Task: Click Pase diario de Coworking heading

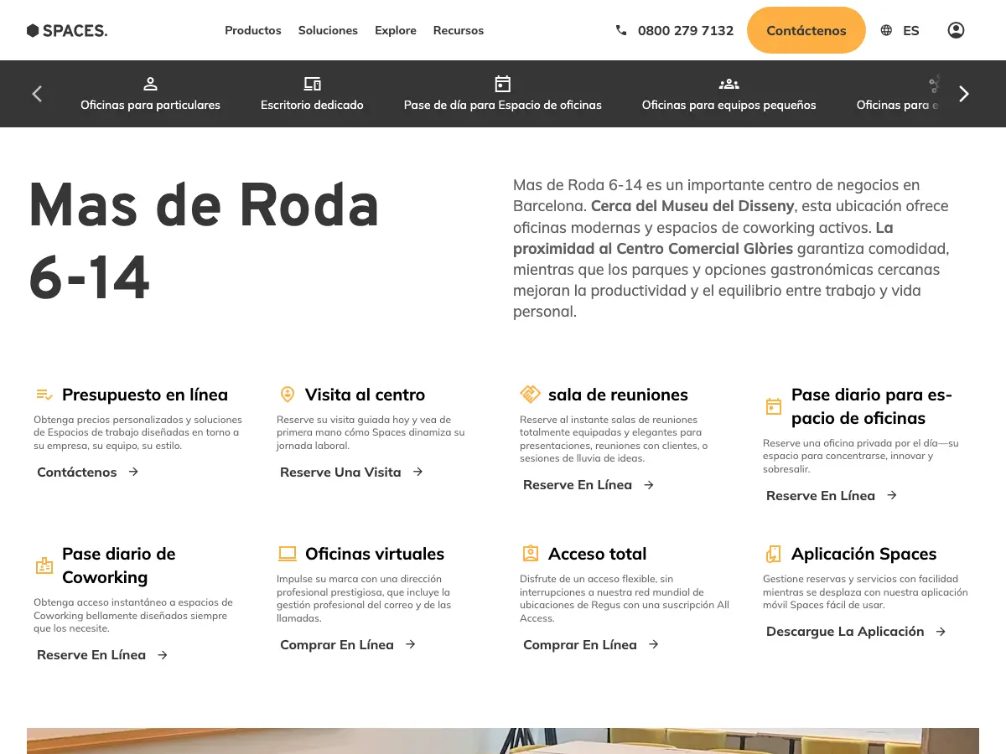Action: tap(119, 565)
